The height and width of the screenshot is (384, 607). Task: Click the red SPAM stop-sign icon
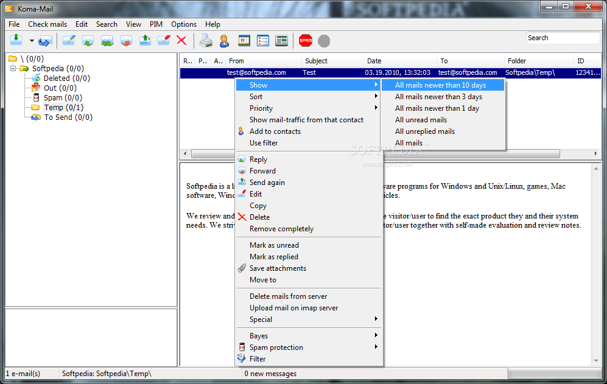click(x=306, y=40)
